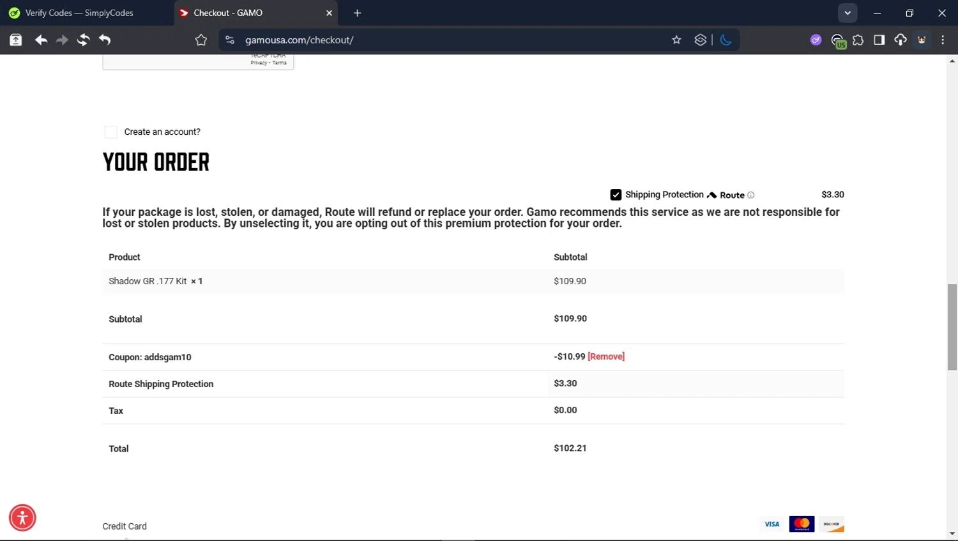Click the Discover card icon
Viewport: 958px width, 541px height.
(832, 524)
